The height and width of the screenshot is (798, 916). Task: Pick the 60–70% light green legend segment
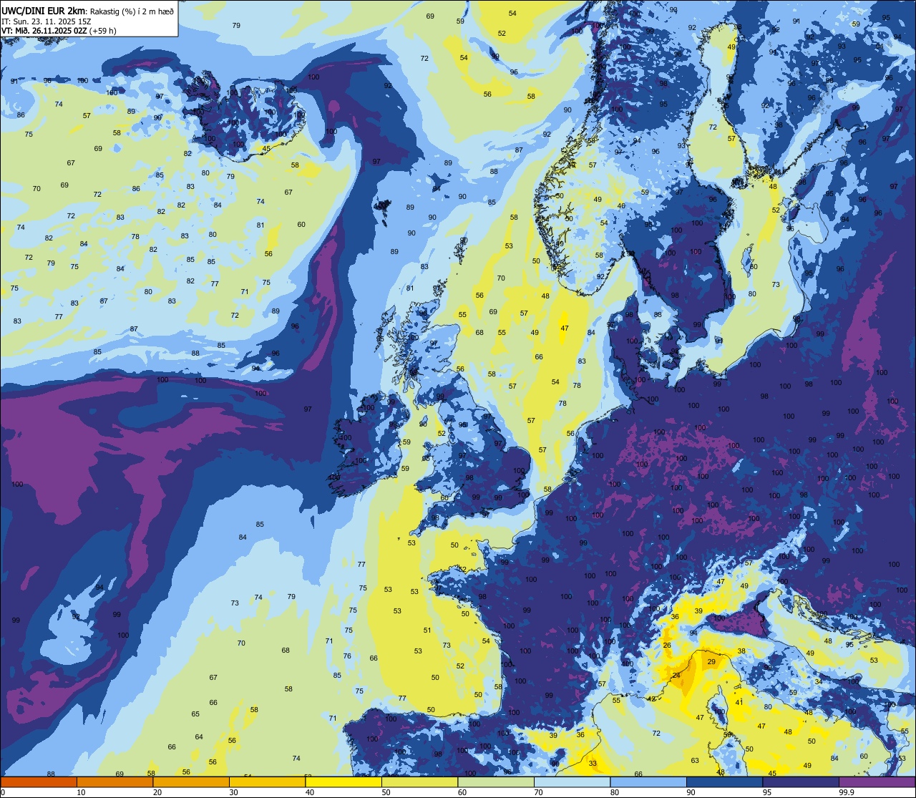(x=496, y=782)
